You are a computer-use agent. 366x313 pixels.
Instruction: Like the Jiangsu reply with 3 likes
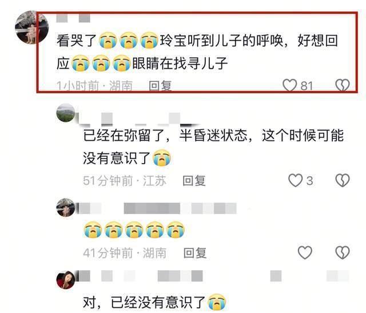tap(296, 180)
